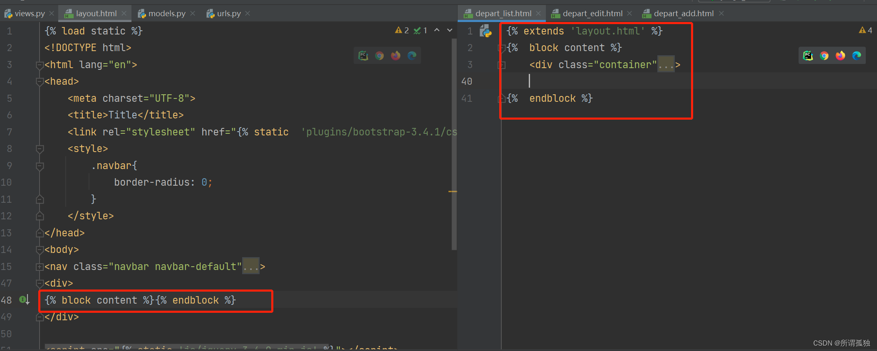Click the link rel="stylesheet" line
The width and height of the screenshot is (877, 351).
coord(262,132)
